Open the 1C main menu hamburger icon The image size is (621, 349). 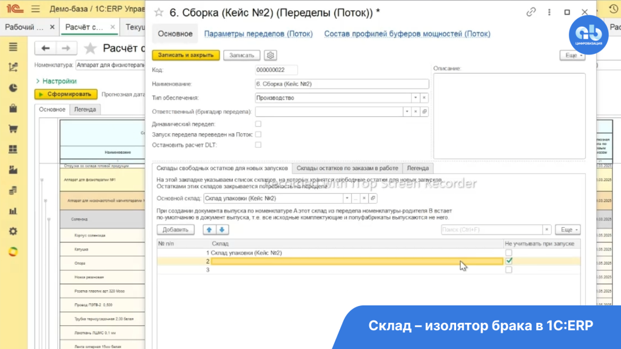[36, 8]
